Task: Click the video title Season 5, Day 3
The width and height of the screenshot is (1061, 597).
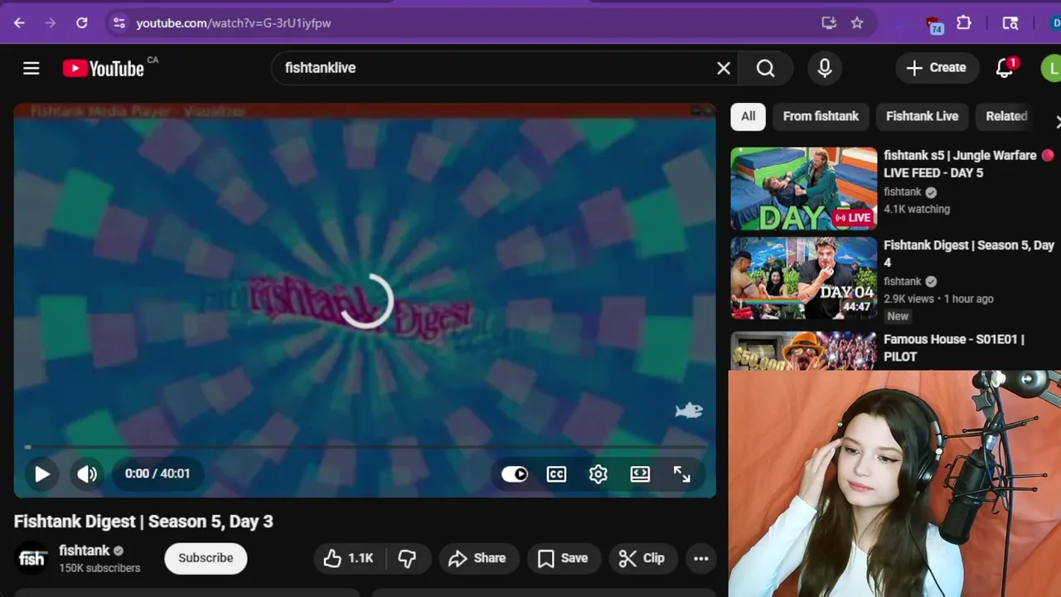Action: coord(143,522)
